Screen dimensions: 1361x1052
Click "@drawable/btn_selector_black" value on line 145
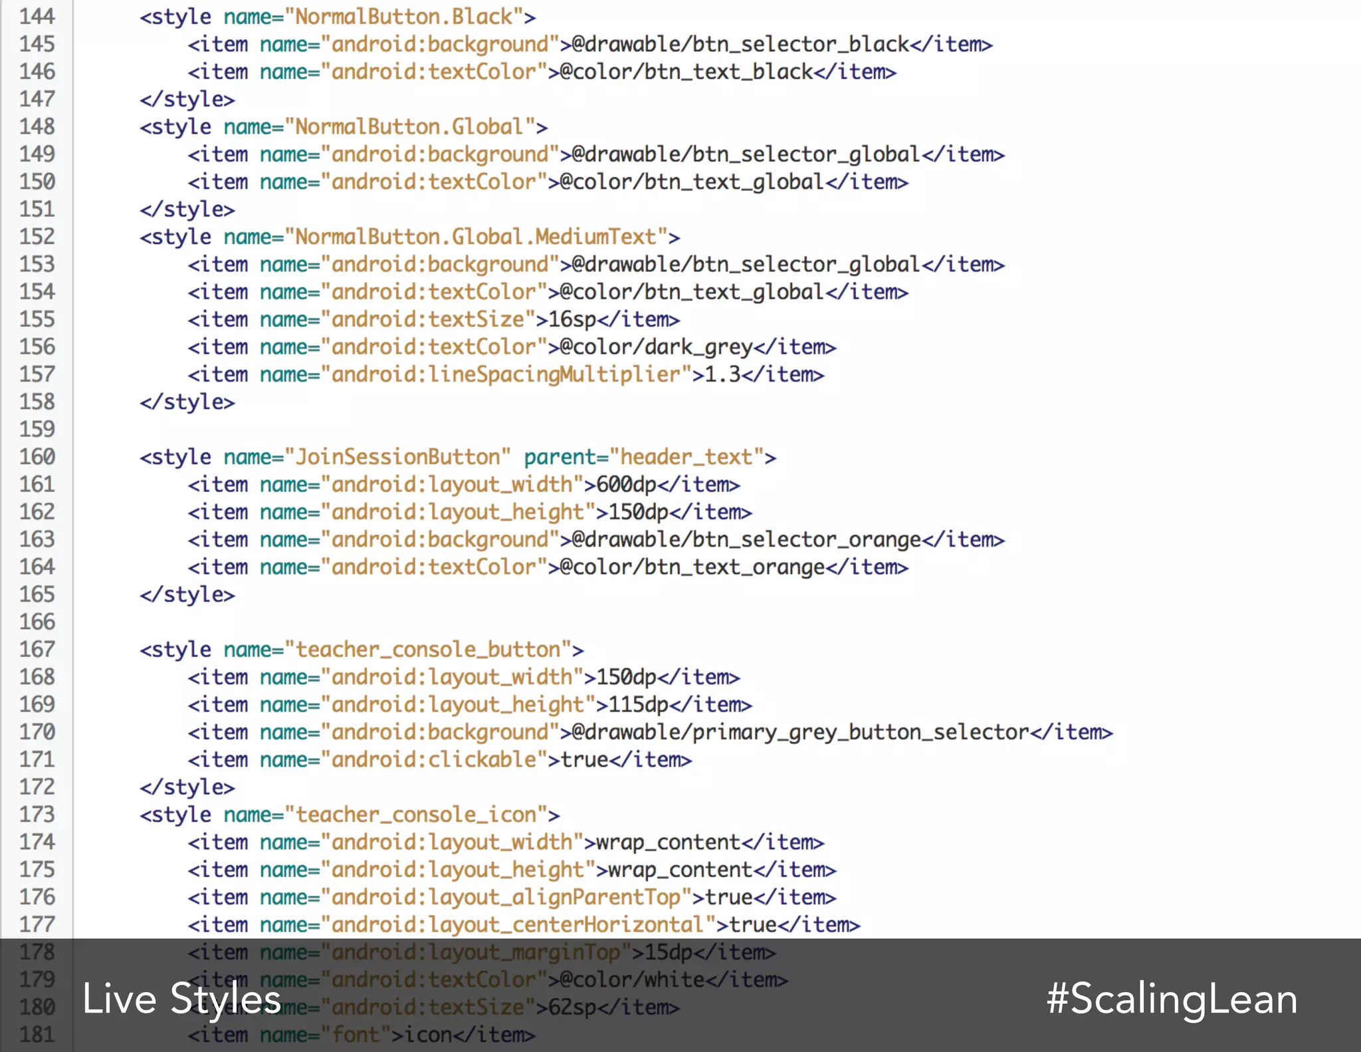click(740, 44)
